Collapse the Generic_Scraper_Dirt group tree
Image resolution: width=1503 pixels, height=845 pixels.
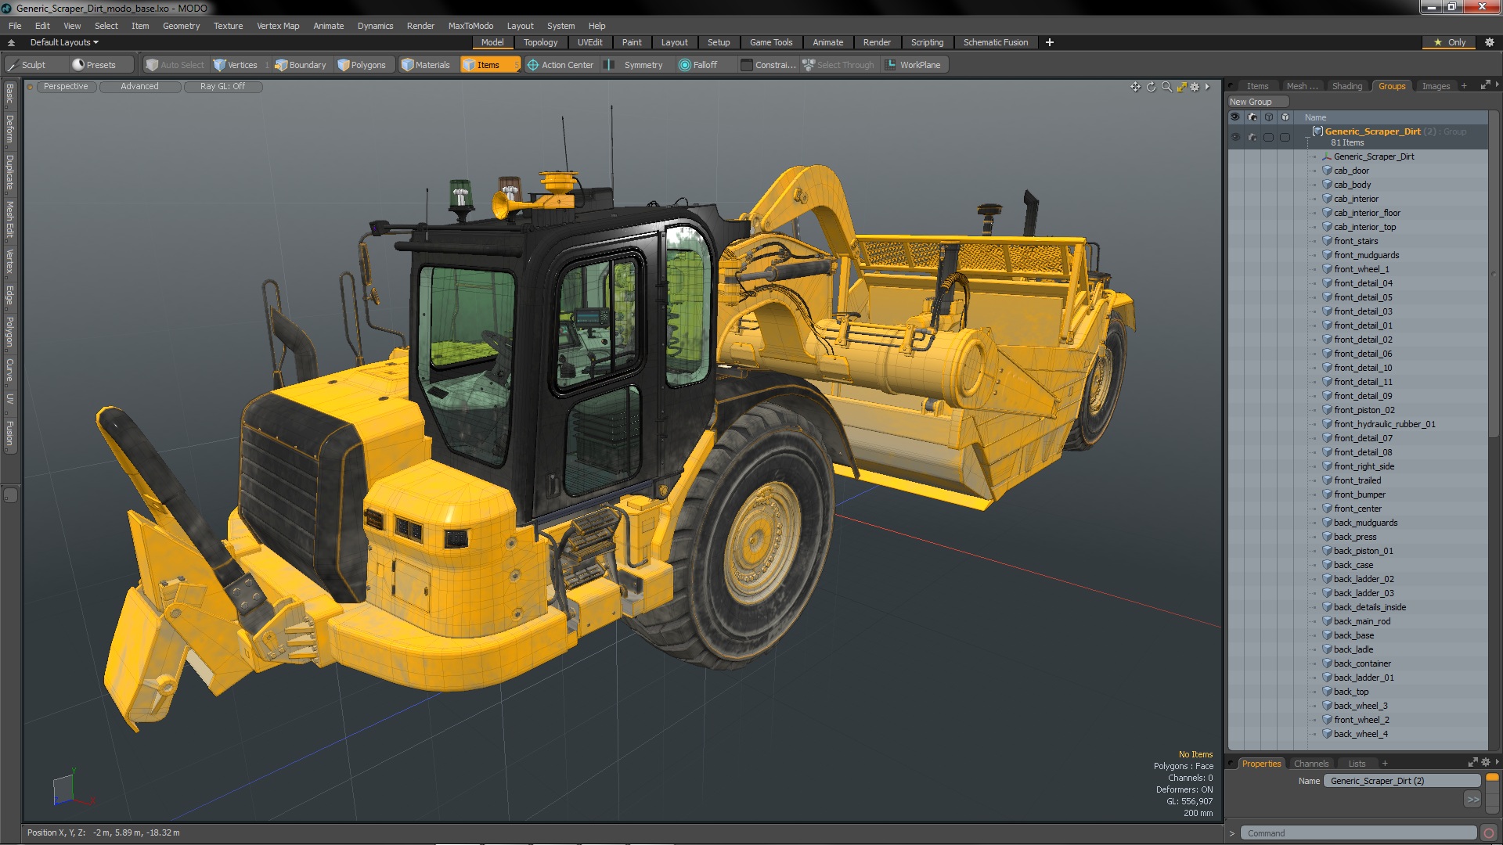coord(1307,137)
